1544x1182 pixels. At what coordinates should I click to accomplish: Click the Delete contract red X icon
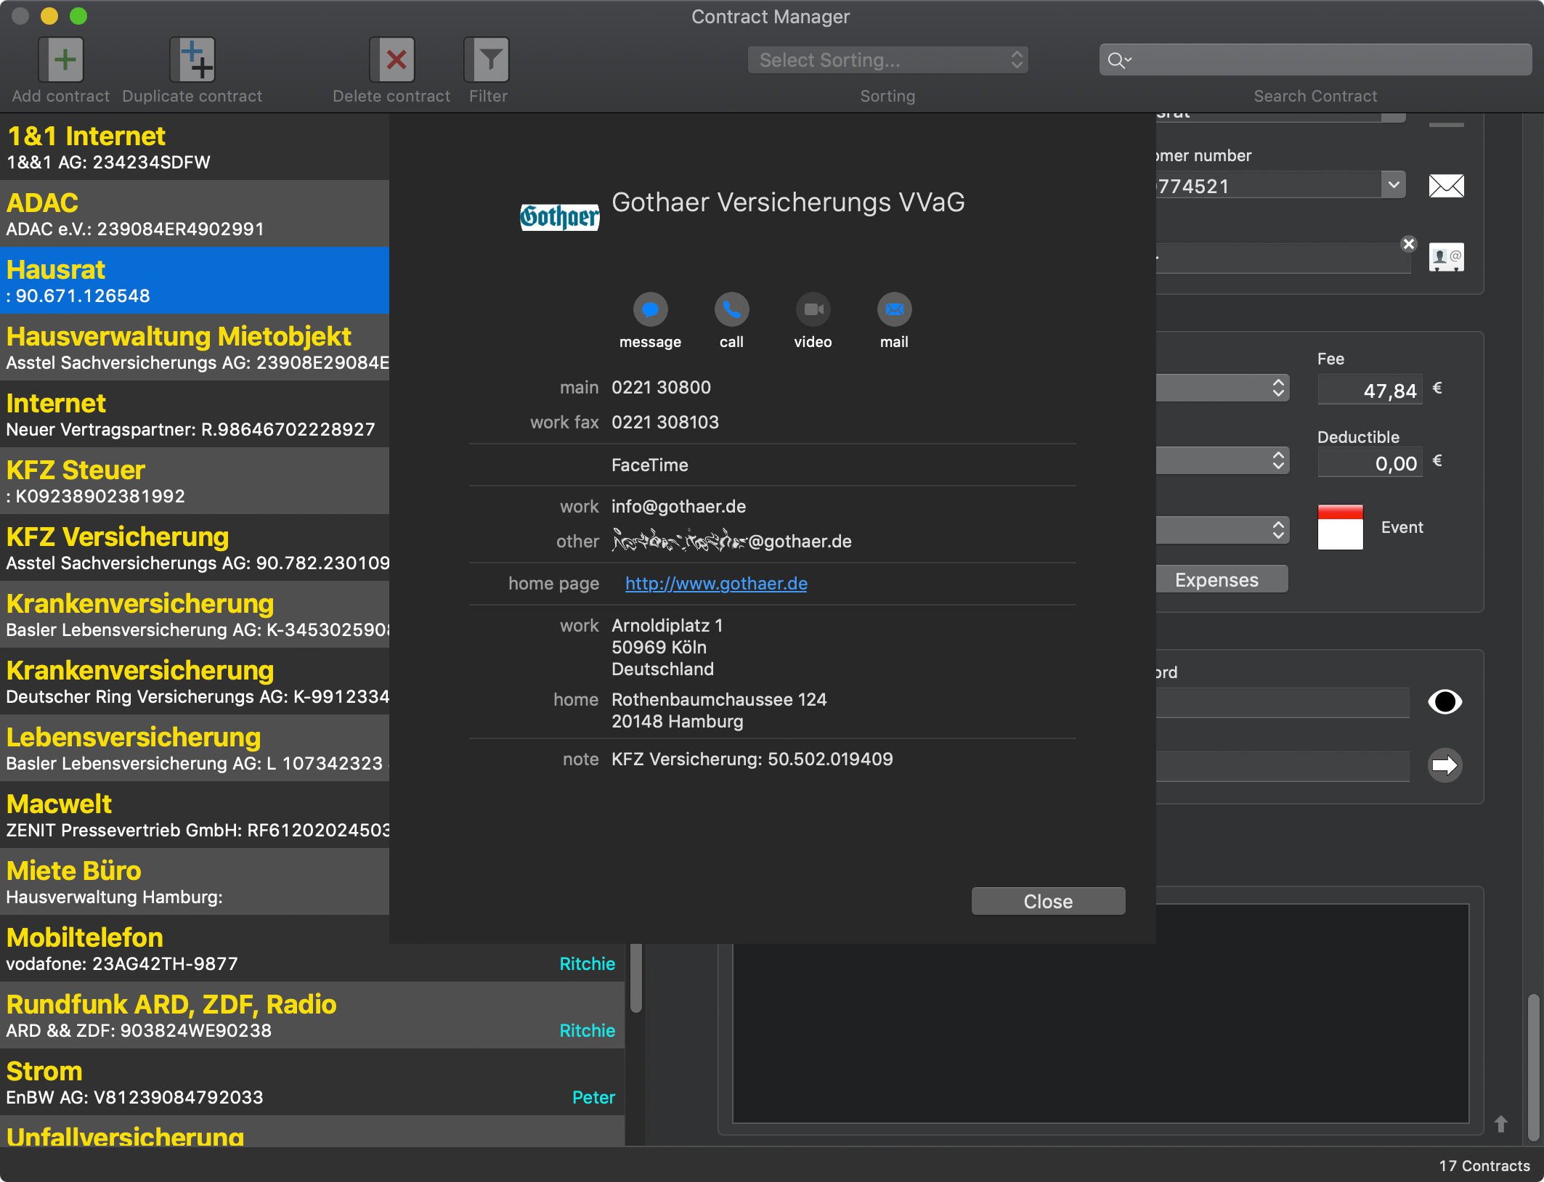tap(392, 60)
